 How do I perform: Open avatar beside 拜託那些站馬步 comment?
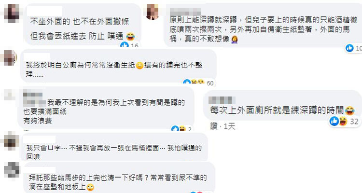pos(12,170)
